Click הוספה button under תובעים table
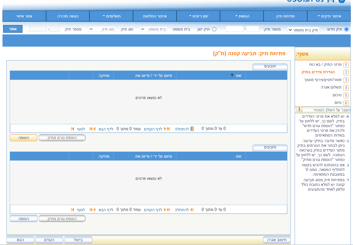Screen dimensions: 353x245 point(24,138)
